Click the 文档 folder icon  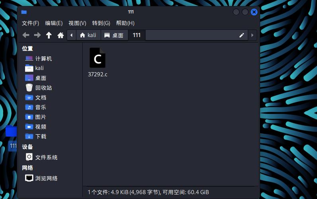[29, 98]
